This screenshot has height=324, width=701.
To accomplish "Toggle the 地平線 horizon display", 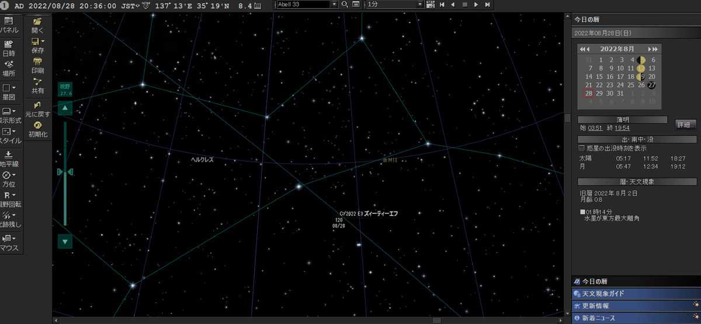I will pos(9,159).
